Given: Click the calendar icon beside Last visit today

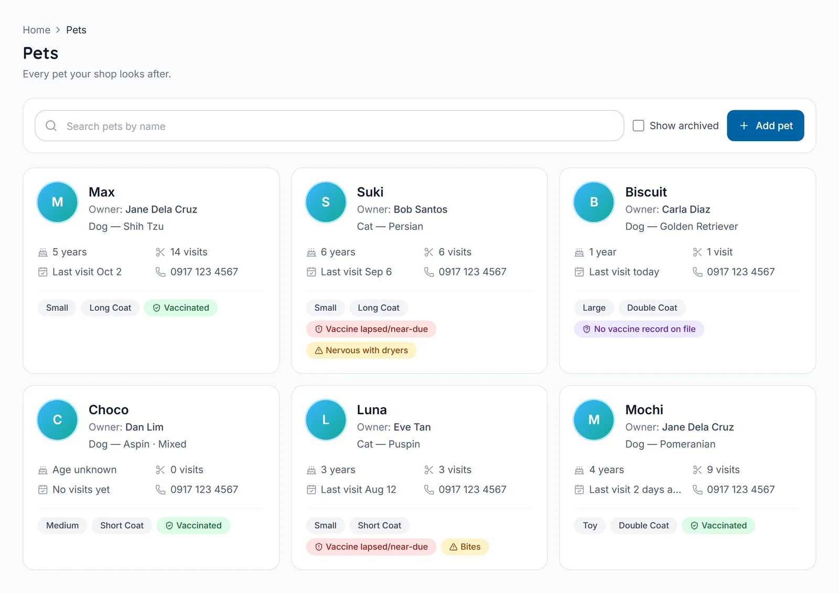Looking at the screenshot, I should point(579,272).
